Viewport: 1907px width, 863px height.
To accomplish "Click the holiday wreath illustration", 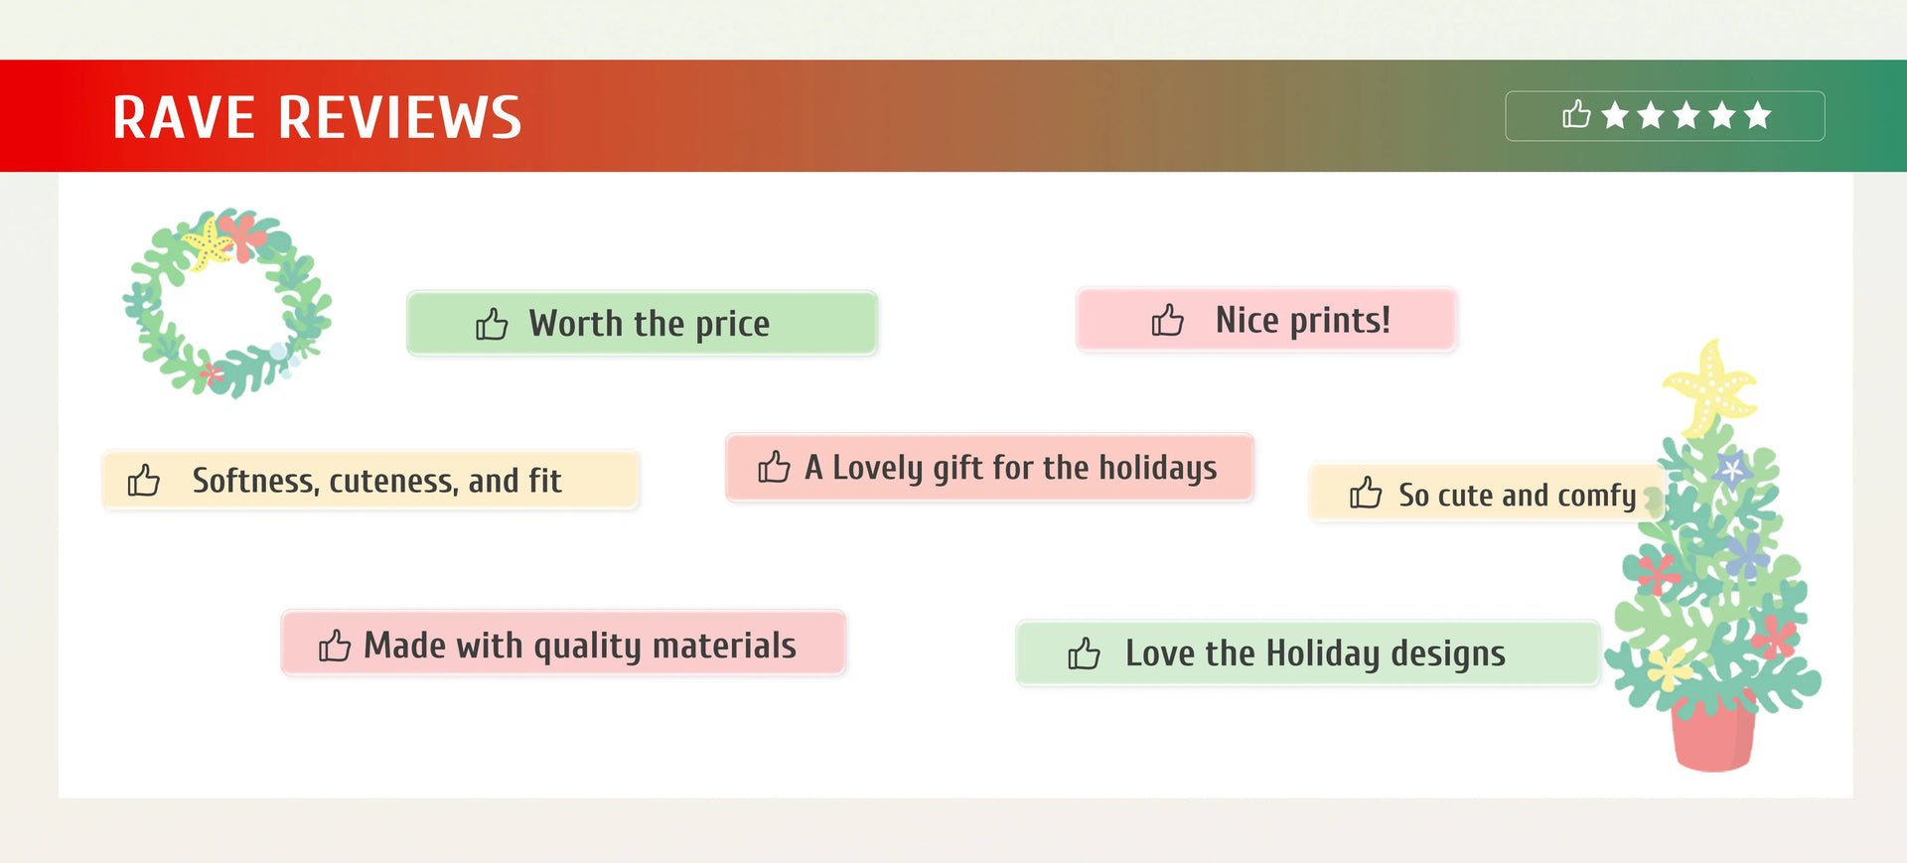I will coord(227,303).
